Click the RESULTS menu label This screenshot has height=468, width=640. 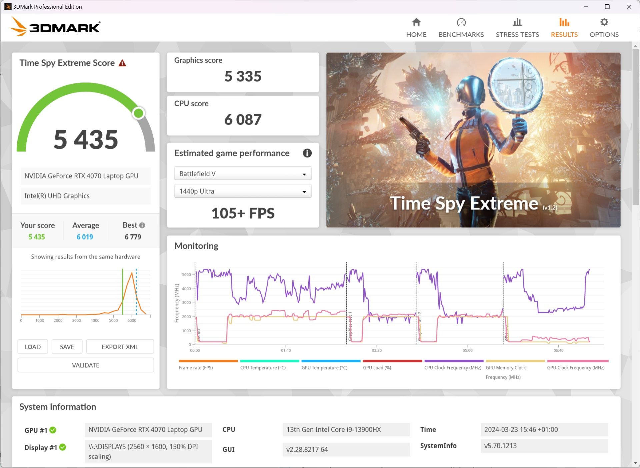[x=564, y=35]
